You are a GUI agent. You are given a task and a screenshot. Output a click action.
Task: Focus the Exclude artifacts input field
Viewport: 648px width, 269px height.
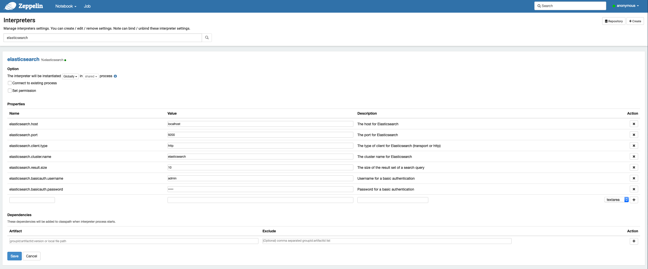[x=387, y=241]
